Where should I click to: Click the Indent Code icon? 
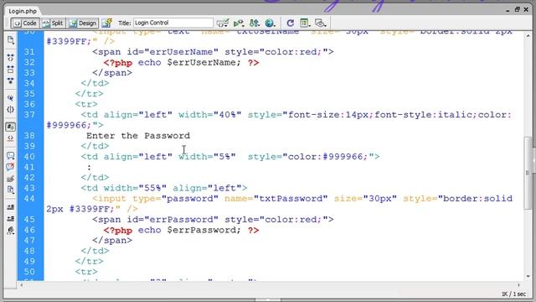[11, 207]
